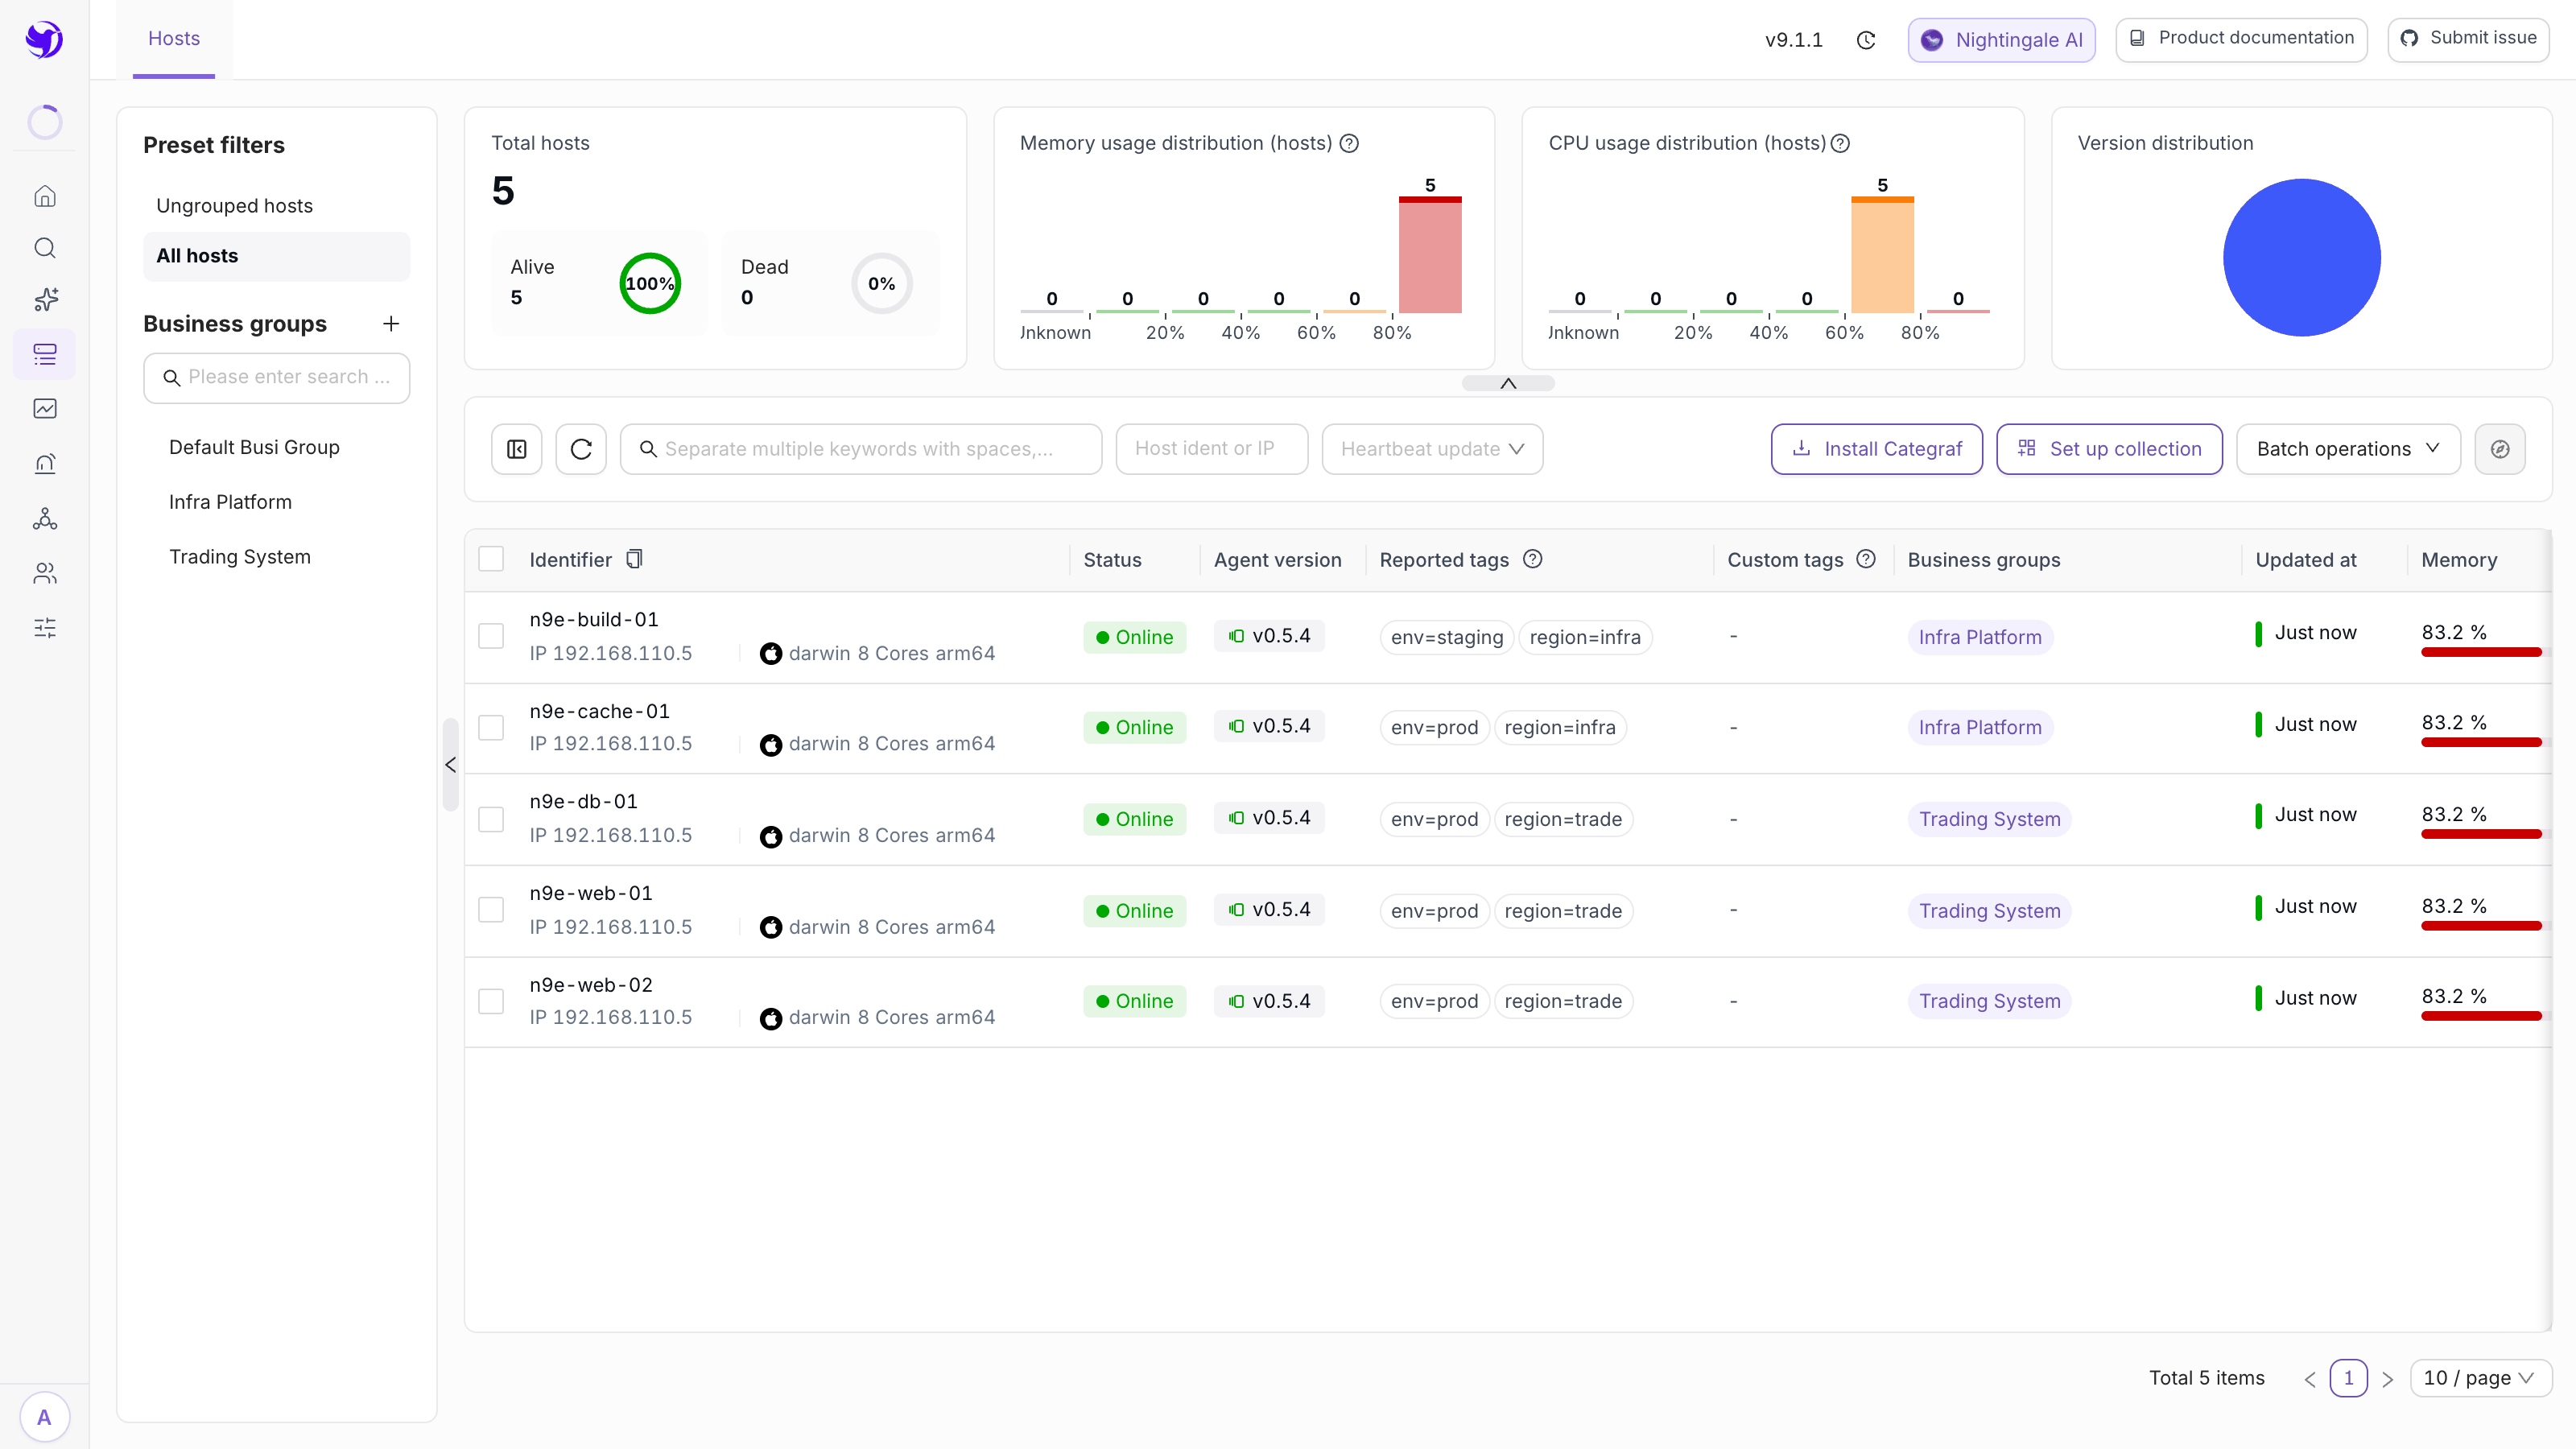This screenshot has height=1449, width=2576.
Task: Click the blue Version distribution pie
Action: pos(2301,258)
